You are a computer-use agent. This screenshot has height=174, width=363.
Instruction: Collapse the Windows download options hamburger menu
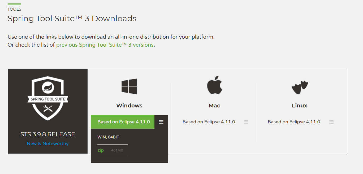click(161, 122)
